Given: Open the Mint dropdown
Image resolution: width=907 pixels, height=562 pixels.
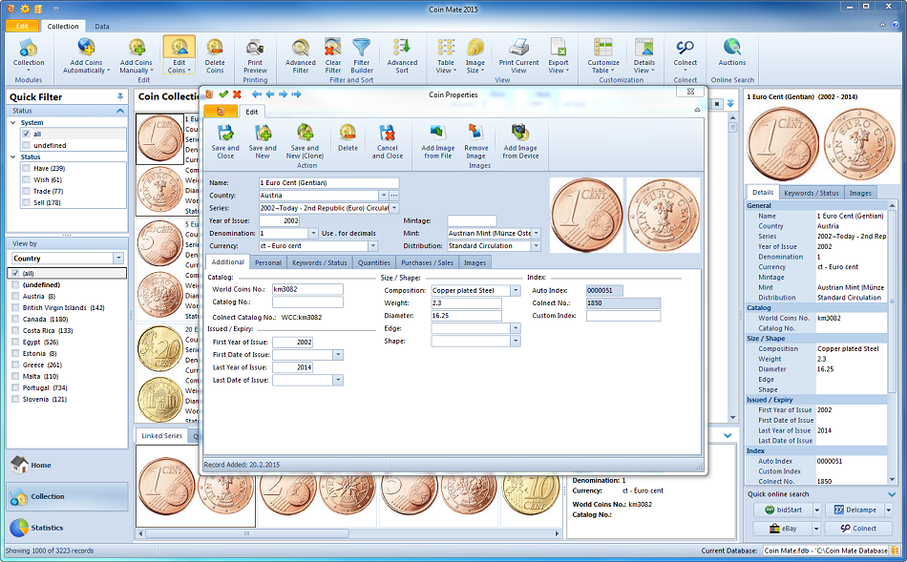Looking at the screenshot, I should (x=536, y=233).
